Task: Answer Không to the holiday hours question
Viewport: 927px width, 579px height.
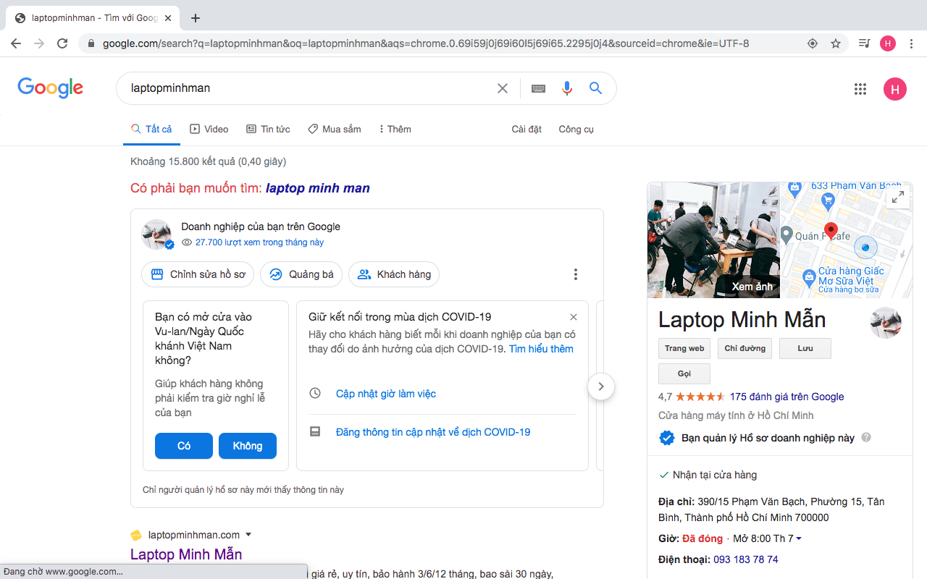Action: (x=248, y=446)
